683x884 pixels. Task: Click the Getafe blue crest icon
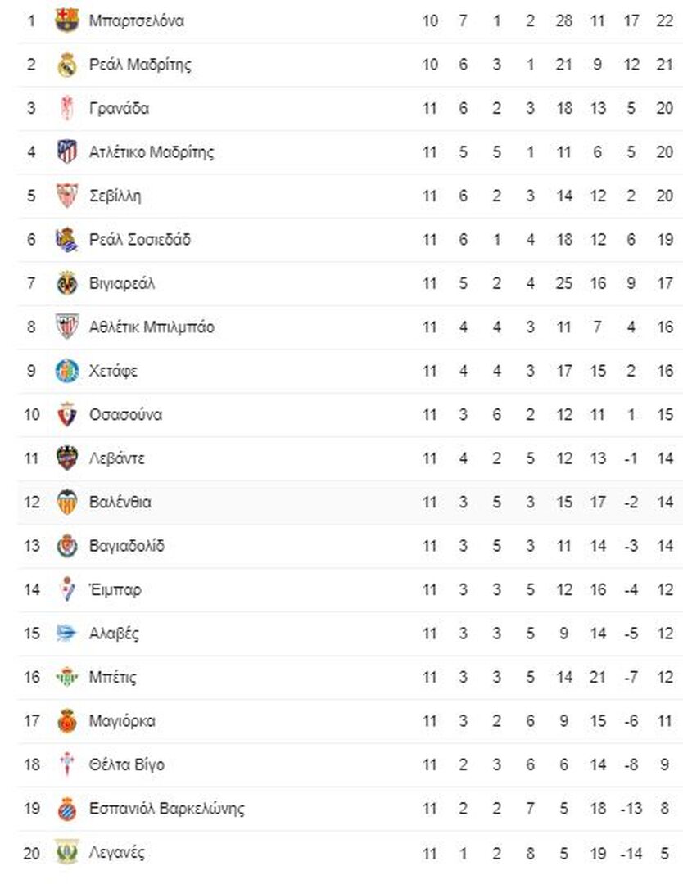tap(66, 371)
